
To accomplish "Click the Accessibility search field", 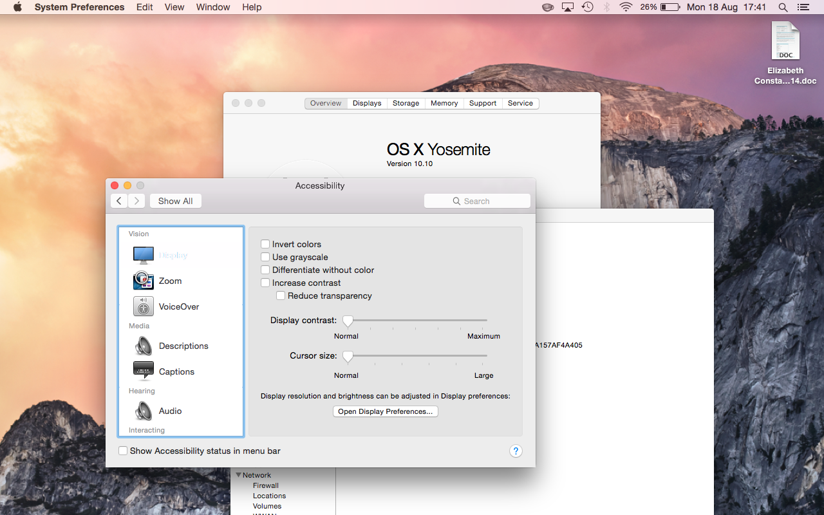I will (477, 201).
